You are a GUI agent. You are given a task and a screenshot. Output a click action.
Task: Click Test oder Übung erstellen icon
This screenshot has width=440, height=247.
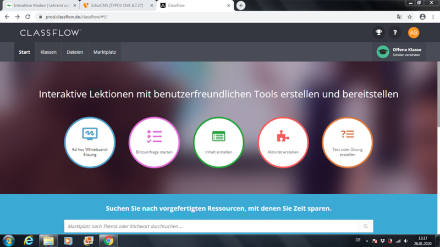(347, 142)
